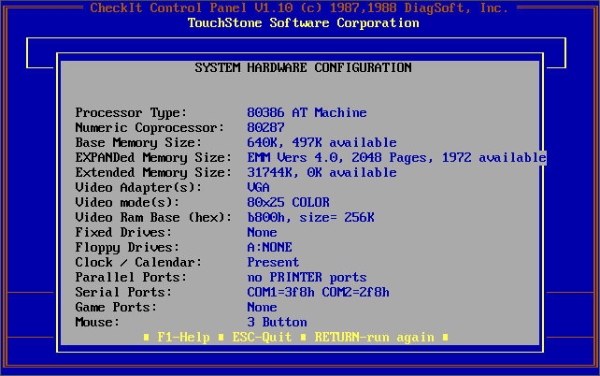Click the F1-Help hint
The width and height of the screenshot is (600, 376).
pyautogui.click(x=184, y=338)
